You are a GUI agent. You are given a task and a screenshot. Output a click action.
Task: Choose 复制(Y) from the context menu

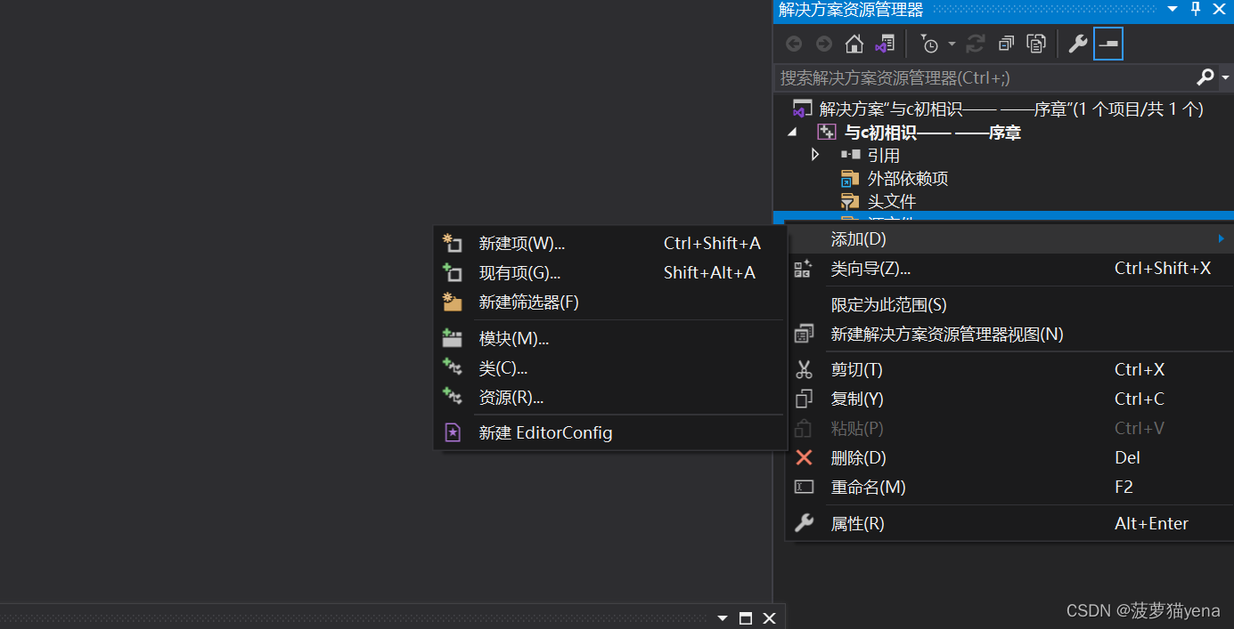[x=1009, y=399]
